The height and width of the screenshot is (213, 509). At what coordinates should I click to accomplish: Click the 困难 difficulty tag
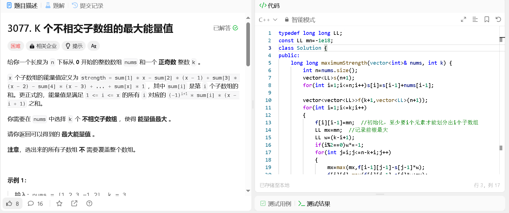coord(16,46)
